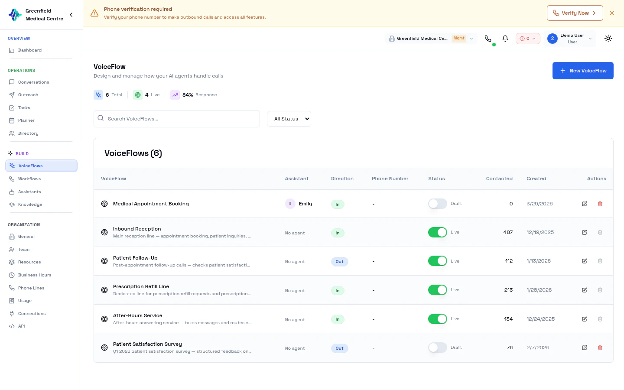Expand the Greenfield Medical Centre organization selector
The height and width of the screenshot is (390, 624).
431,39
